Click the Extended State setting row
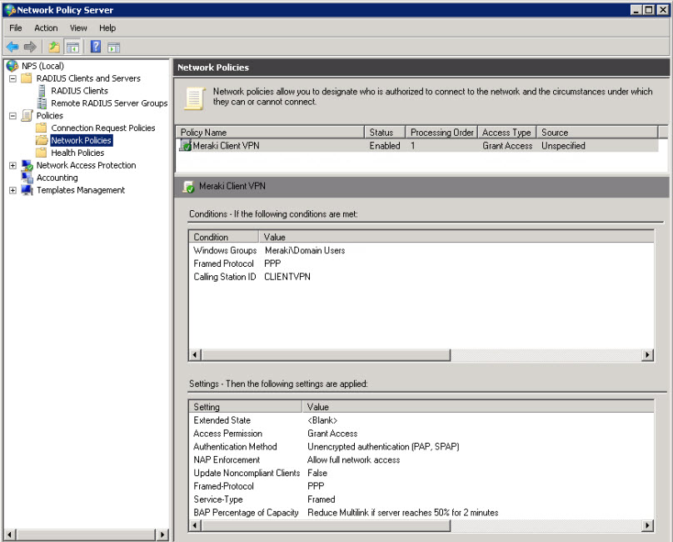Screen dimensions: 673x542 click(421, 420)
